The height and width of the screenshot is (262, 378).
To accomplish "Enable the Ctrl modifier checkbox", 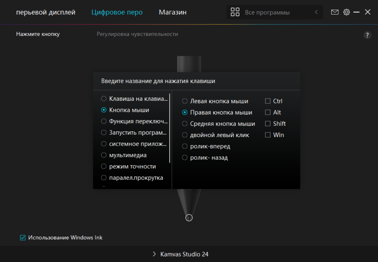I will pos(268,101).
